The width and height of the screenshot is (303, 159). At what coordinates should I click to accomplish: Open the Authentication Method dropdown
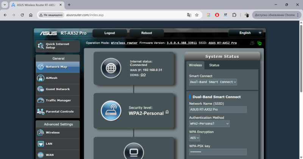pos(209,124)
